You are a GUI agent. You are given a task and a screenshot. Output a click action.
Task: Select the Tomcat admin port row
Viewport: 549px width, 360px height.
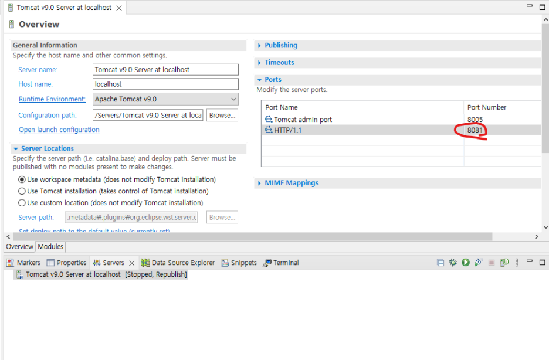401,119
